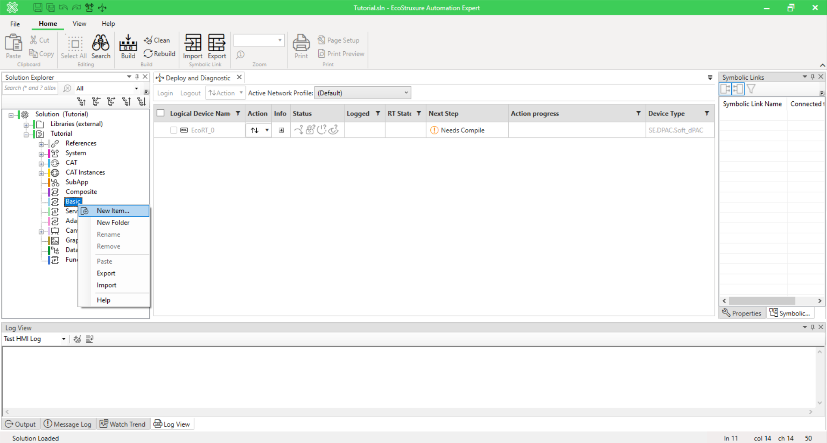
Task: Select the SubApp tree item
Action: click(77, 182)
